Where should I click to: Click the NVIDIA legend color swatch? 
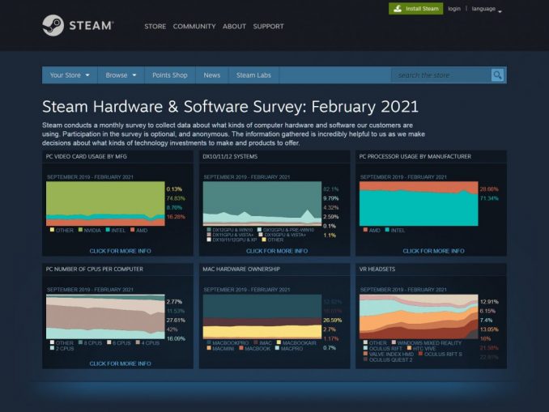[80, 230]
